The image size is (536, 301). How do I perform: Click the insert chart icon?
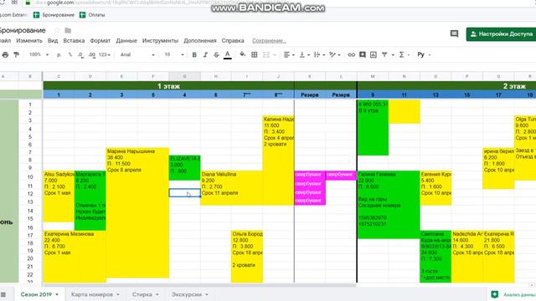pyautogui.click(x=374, y=54)
